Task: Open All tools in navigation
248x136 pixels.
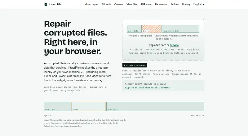Action: coord(106,4)
